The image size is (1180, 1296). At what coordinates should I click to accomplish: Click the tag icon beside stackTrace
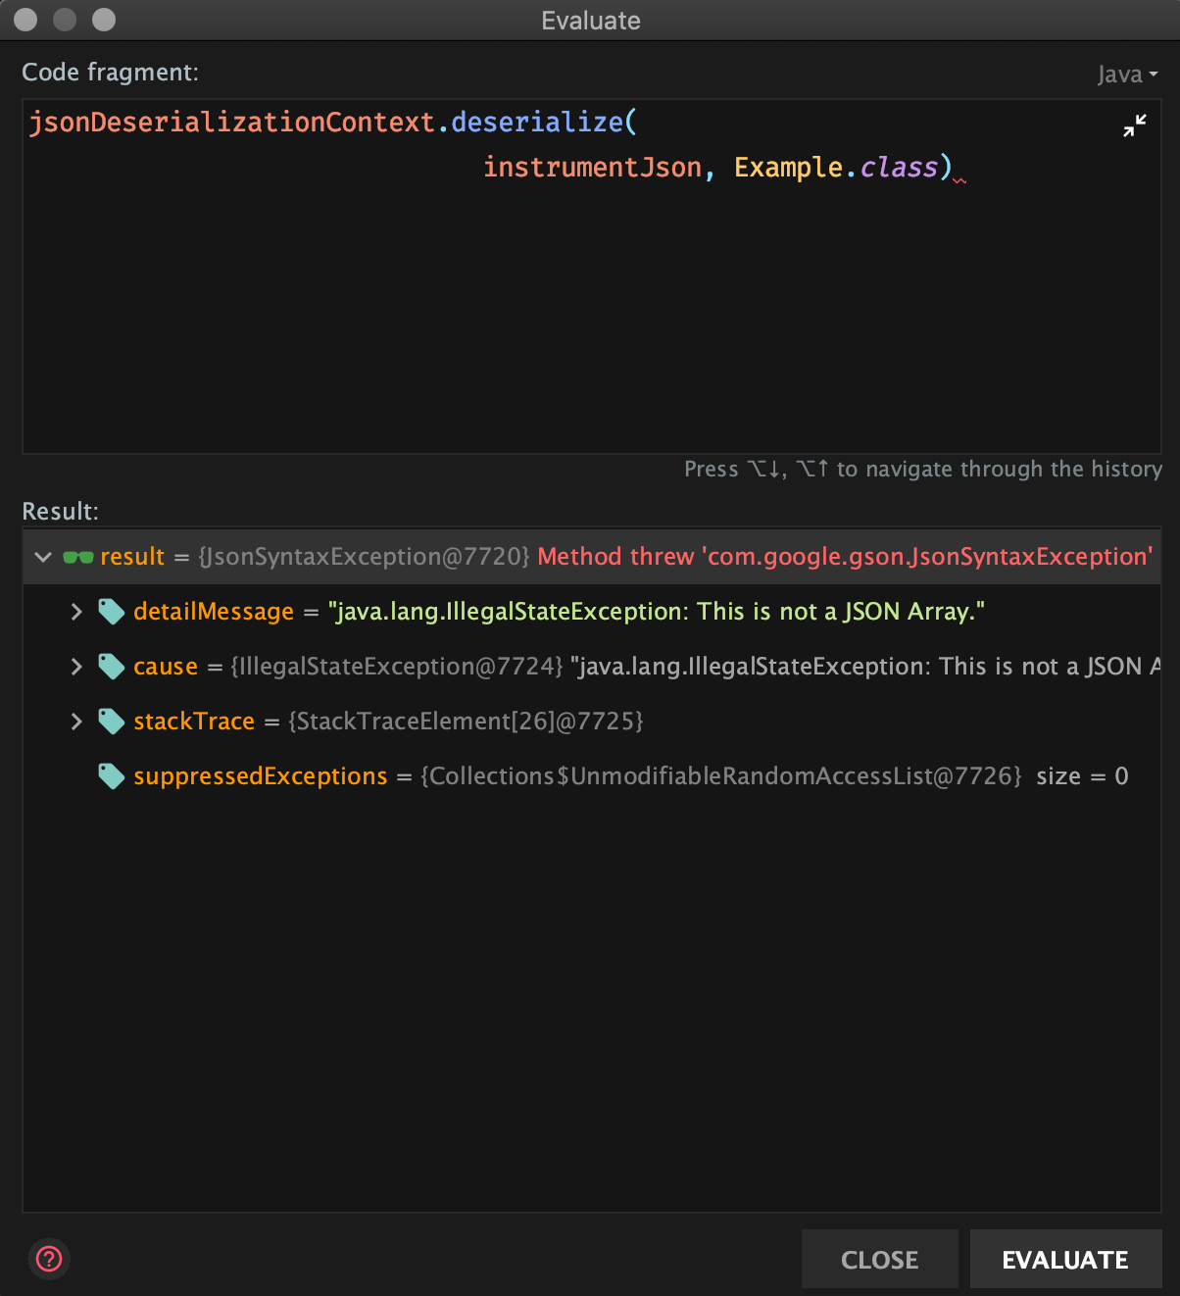[112, 722]
